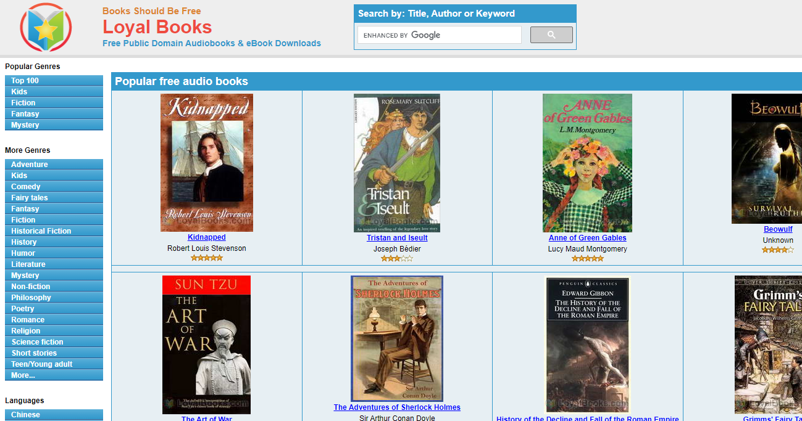The image size is (802, 421).
Task: Select Top 100 in Popular Genres
Action: tap(54, 81)
